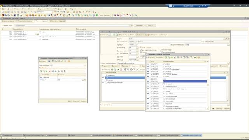Open Действия dropdown in property values window
This screenshot has height=140, width=249.
pos(159,58)
